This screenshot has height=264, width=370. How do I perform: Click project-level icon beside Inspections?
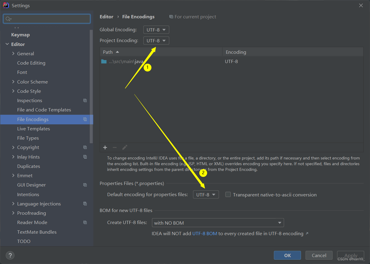tap(85, 101)
